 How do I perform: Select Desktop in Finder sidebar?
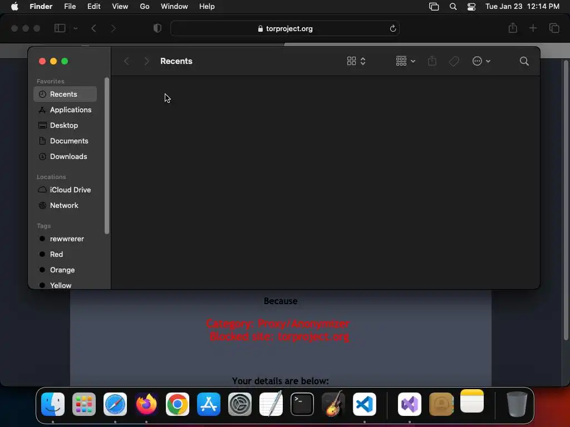pos(65,125)
